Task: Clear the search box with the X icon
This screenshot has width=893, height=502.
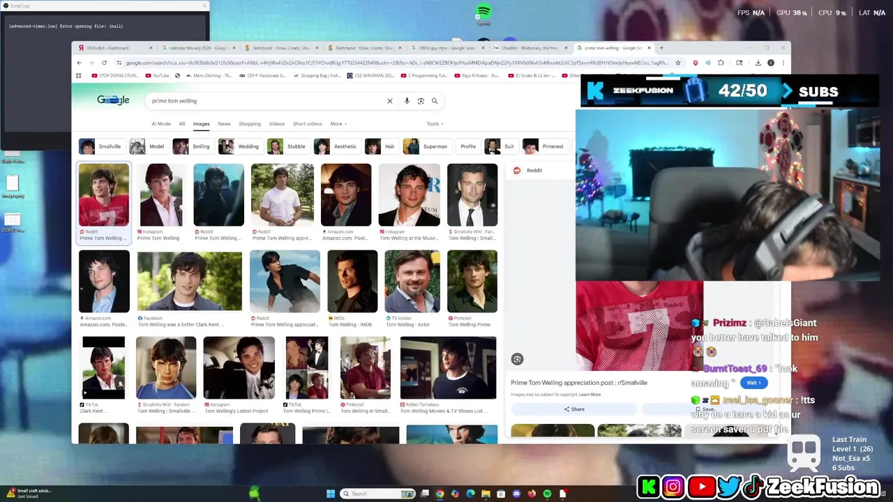Action: click(390, 101)
